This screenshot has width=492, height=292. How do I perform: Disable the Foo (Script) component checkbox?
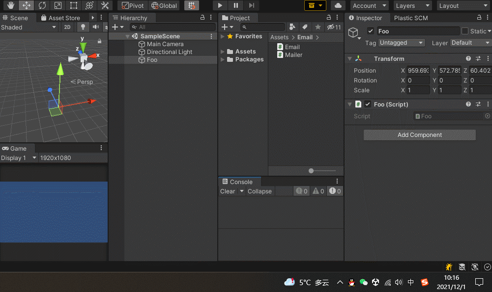(368, 104)
